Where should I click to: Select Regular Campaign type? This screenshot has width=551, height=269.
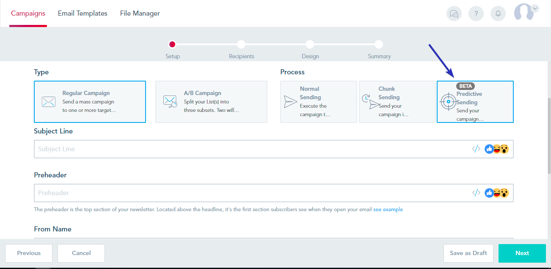click(x=90, y=102)
